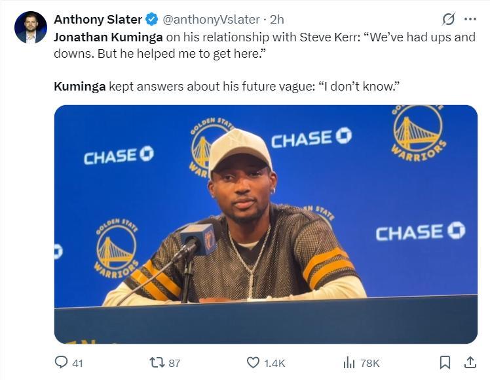Click the reply speech bubble icon
The image size is (490, 380).
62,362
